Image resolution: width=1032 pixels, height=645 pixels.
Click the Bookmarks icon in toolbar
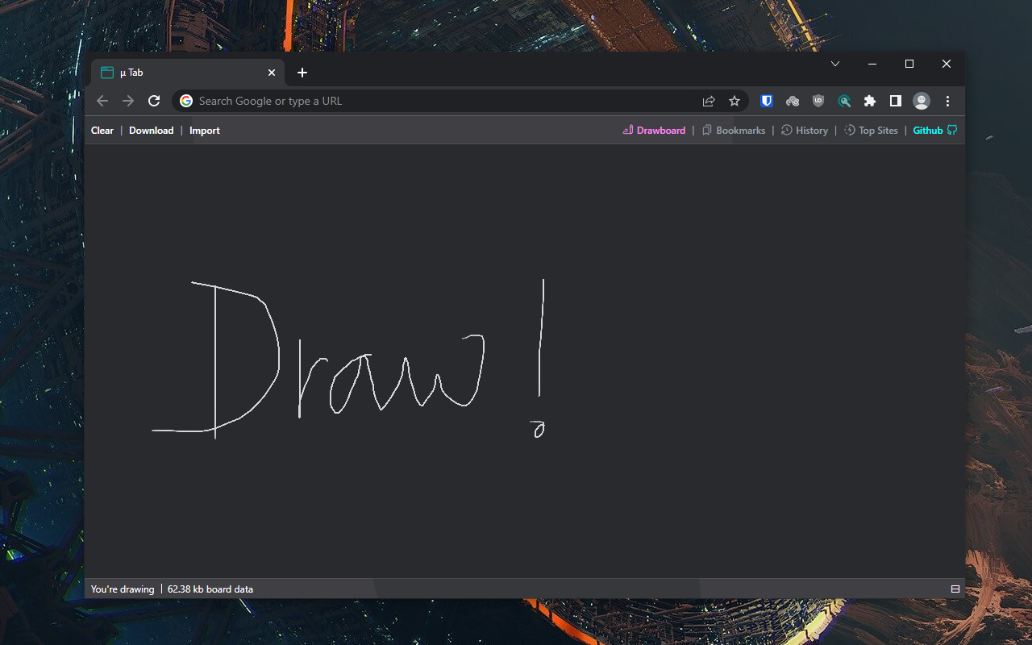pos(707,130)
